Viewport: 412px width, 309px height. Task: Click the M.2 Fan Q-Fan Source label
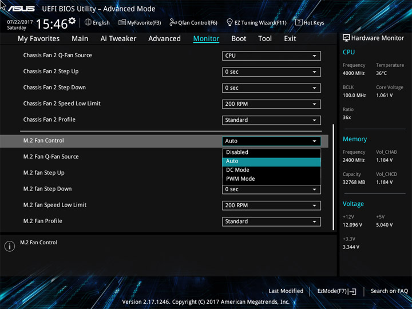pyautogui.click(x=51, y=157)
